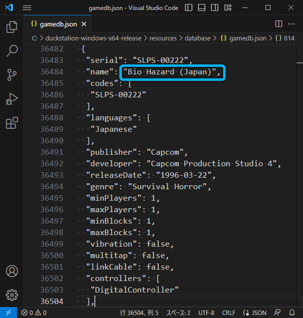This screenshot has width=303, height=318.
Task: Open the Source Control view
Action: pos(12,75)
